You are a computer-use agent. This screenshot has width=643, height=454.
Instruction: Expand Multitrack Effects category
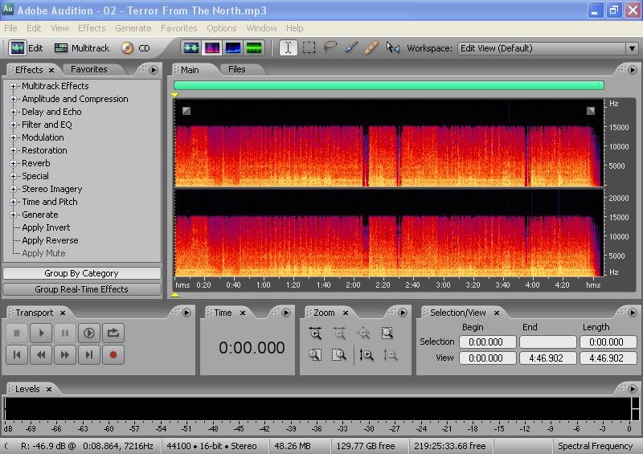pyautogui.click(x=13, y=86)
